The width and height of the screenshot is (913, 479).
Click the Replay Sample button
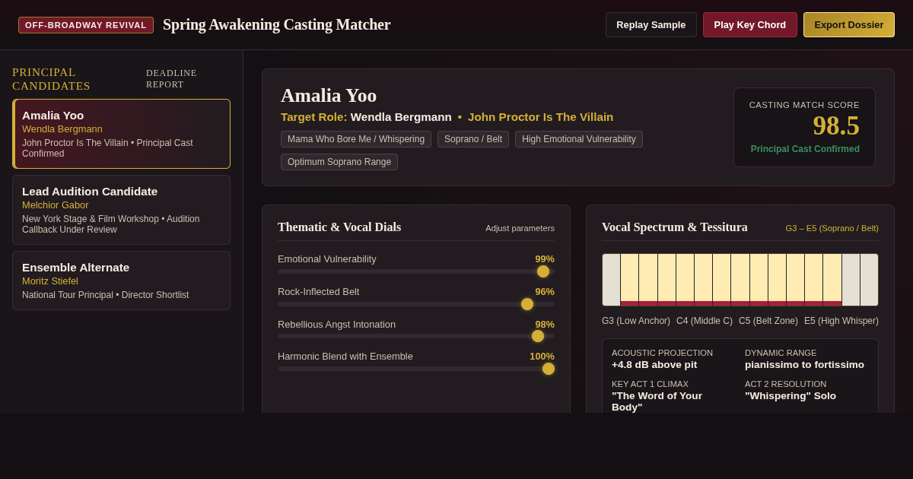(651, 24)
